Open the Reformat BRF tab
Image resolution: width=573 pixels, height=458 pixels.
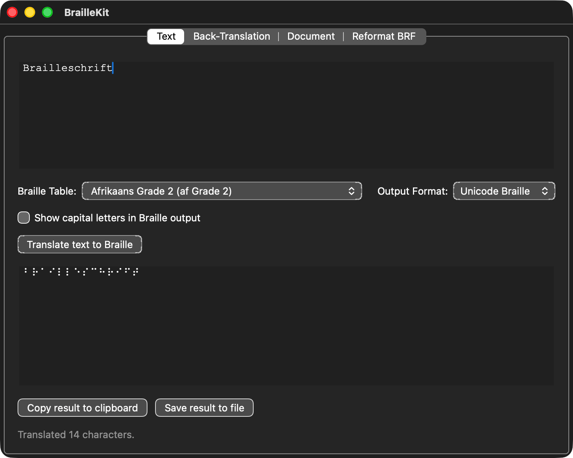click(x=384, y=37)
